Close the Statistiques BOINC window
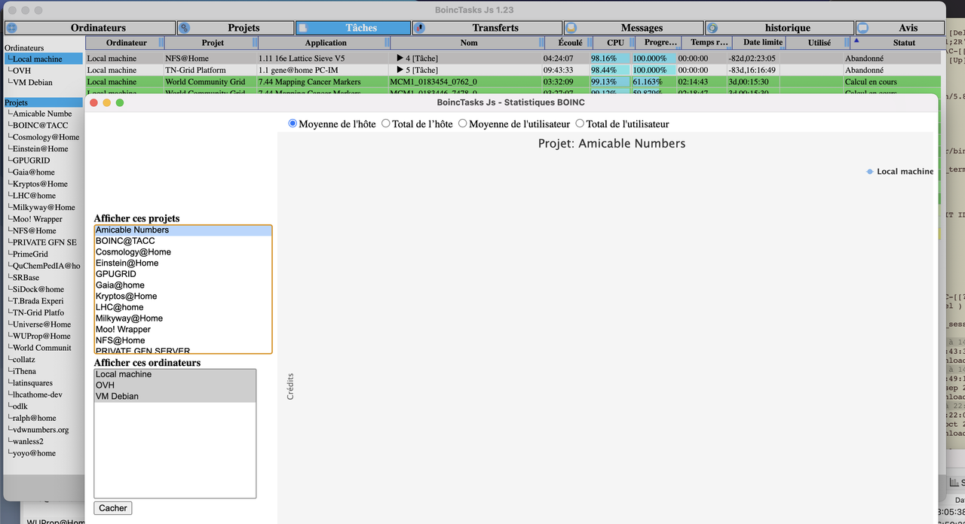This screenshot has height=524, width=965. (x=94, y=102)
